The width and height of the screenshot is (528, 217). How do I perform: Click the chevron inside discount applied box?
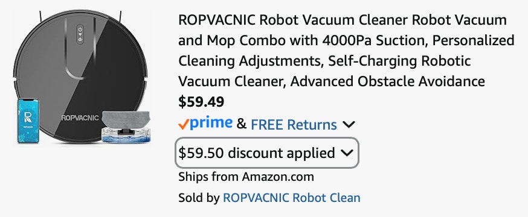click(347, 153)
